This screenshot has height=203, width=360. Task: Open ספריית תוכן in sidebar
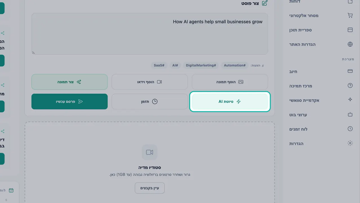(321, 30)
